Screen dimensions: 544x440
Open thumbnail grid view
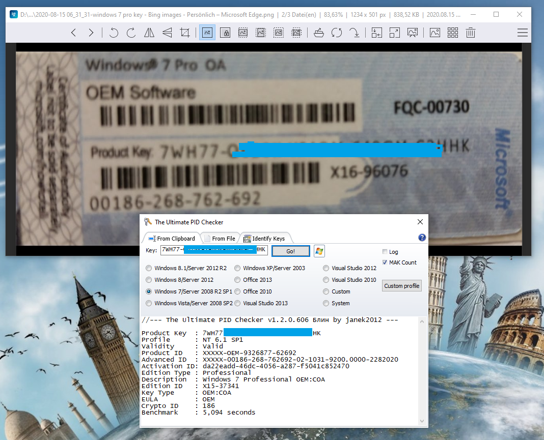pyautogui.click(x=452, y=33)
